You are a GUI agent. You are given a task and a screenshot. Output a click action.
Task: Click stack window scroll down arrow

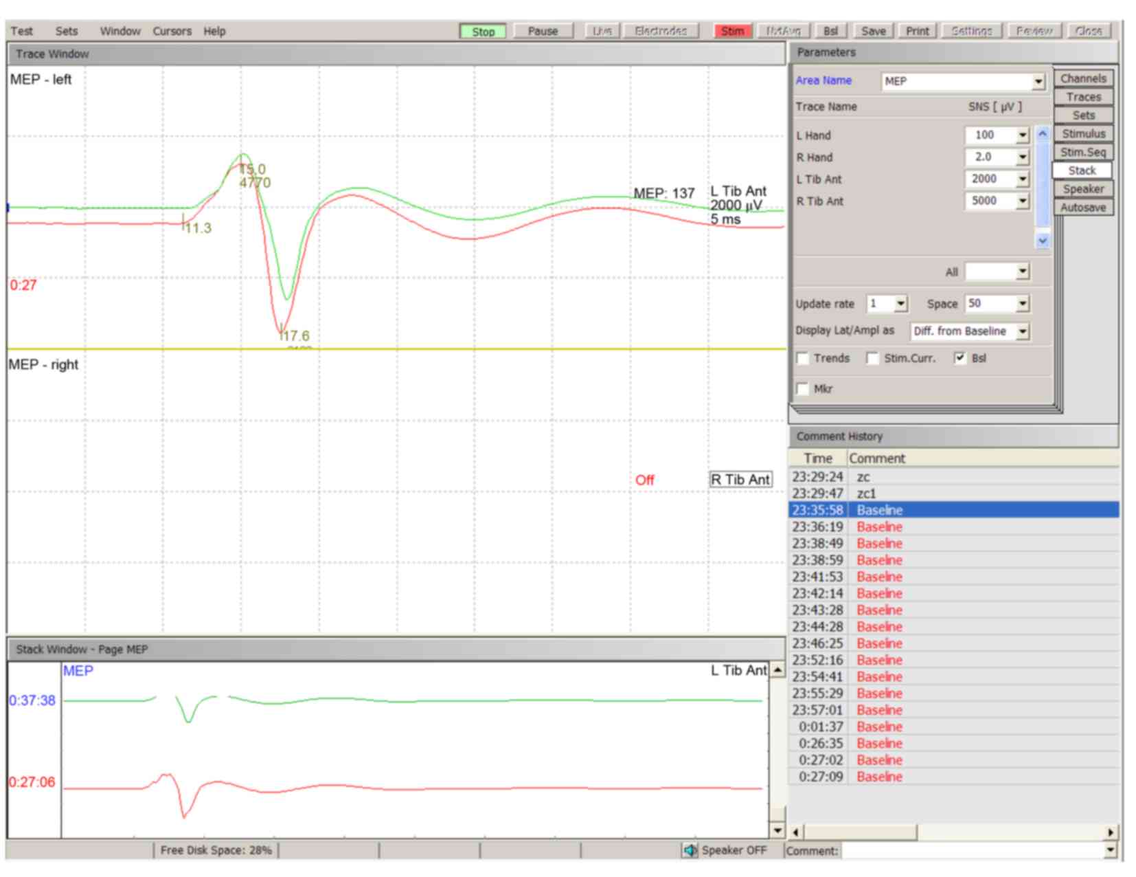(777, 830)
